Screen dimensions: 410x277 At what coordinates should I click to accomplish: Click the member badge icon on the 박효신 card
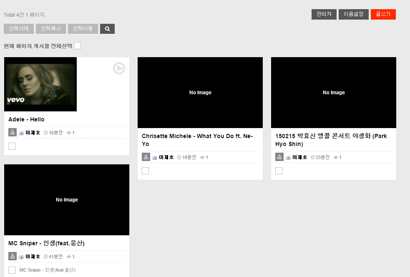click(x=288, y=158)
